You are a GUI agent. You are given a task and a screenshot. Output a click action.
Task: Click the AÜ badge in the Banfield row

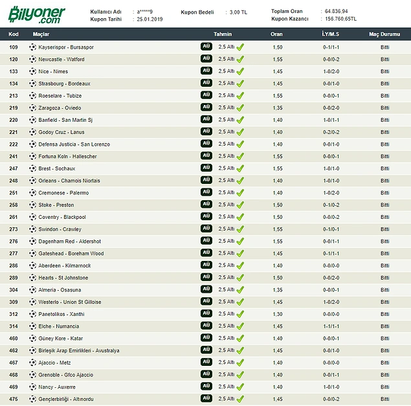pyautogui.click(x=206, y=119)
